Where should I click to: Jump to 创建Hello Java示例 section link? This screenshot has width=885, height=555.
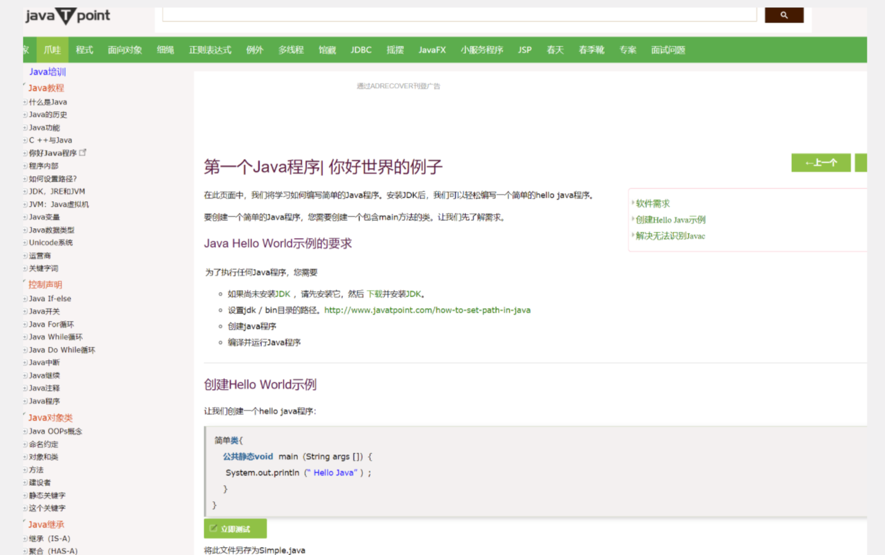pyautogui.click(x=670, y=220)
